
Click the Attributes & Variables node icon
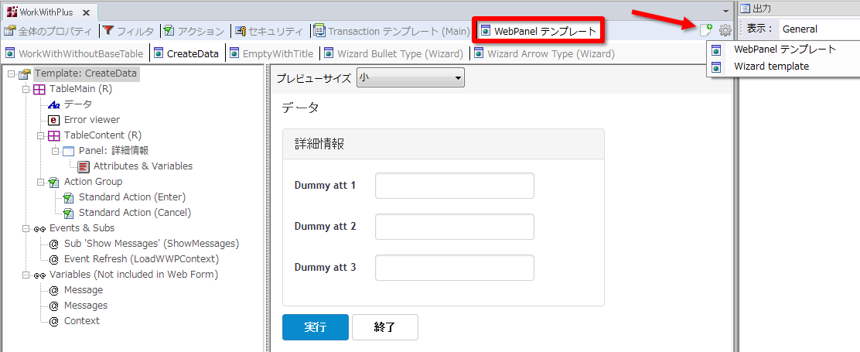coord(84,166)
